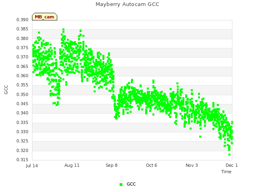Click the 0.350 y-axis value
256x192 pixels.
22,94
